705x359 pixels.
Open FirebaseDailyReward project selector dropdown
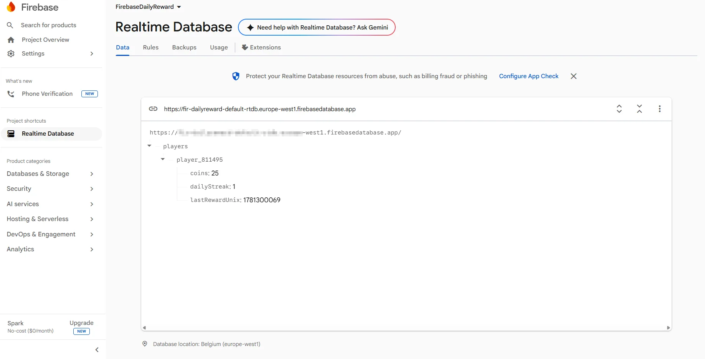point(148,7)
